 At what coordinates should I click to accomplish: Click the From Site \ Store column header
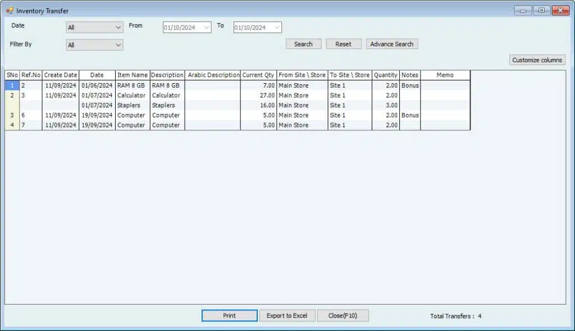302,75
